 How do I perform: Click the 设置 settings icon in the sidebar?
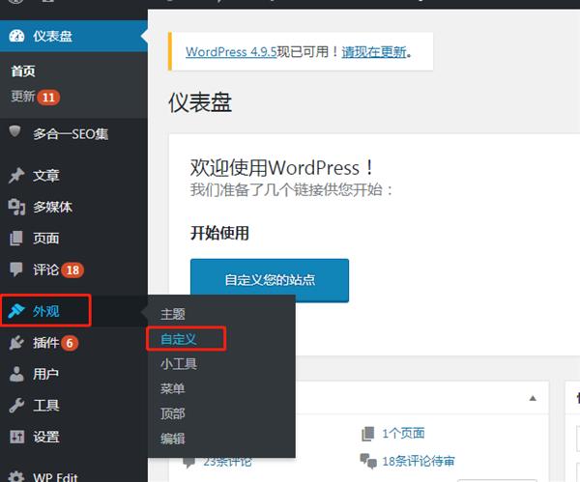[16, 437]
